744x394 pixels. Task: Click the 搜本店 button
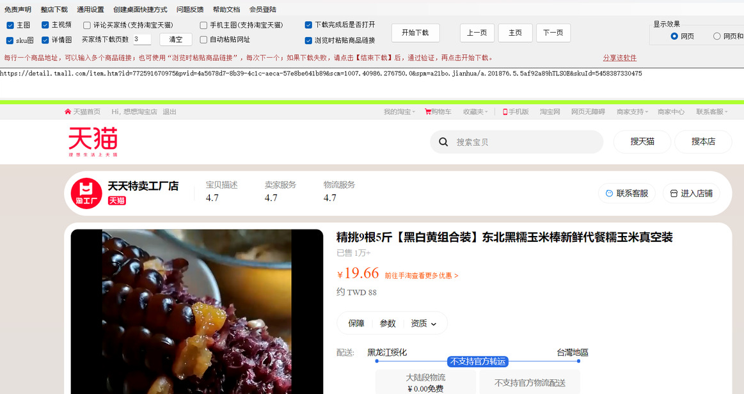tap(703, 142)
